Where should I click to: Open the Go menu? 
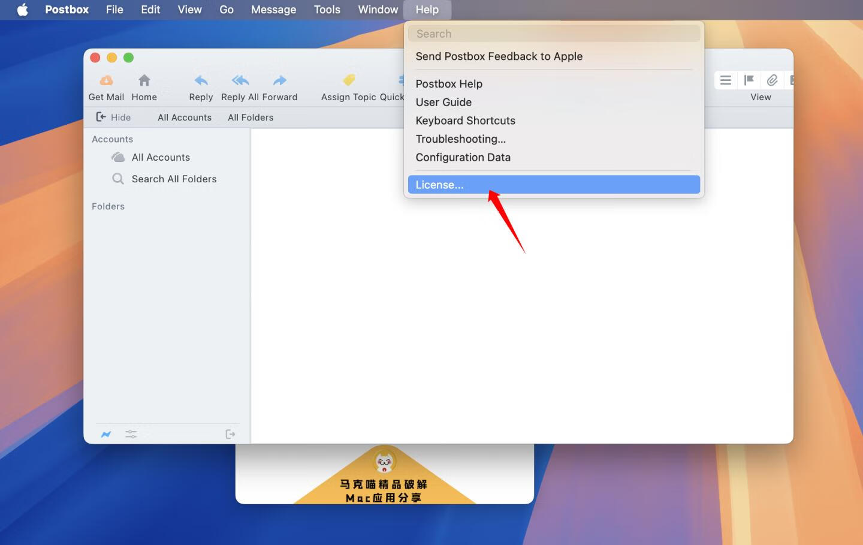227,10
